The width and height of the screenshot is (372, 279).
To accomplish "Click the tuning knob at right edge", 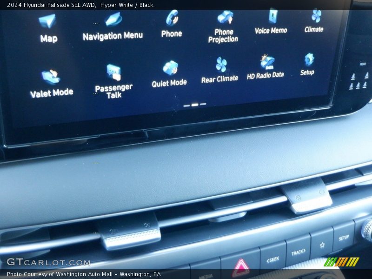I will [x=367, y=230].
